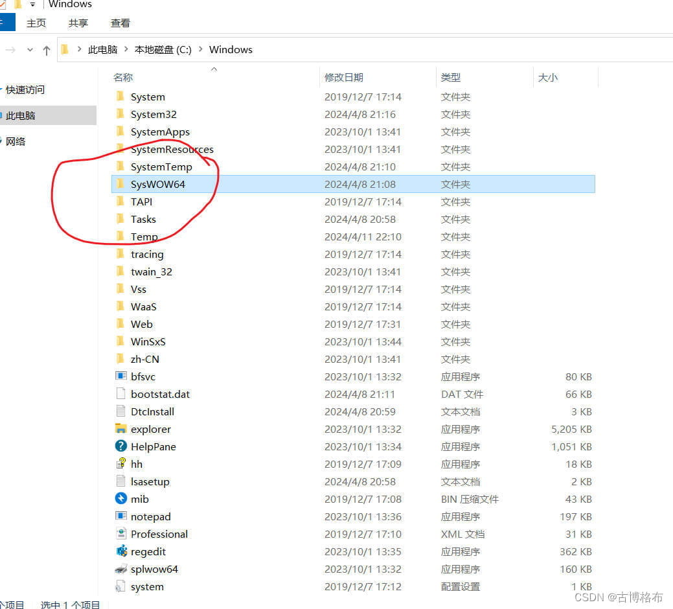Click the DAT 文件 type cell
673x609 pixels.
462,395
